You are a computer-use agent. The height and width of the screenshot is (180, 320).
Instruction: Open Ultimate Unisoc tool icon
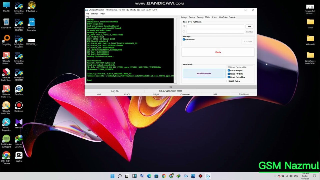coord(6,58)
